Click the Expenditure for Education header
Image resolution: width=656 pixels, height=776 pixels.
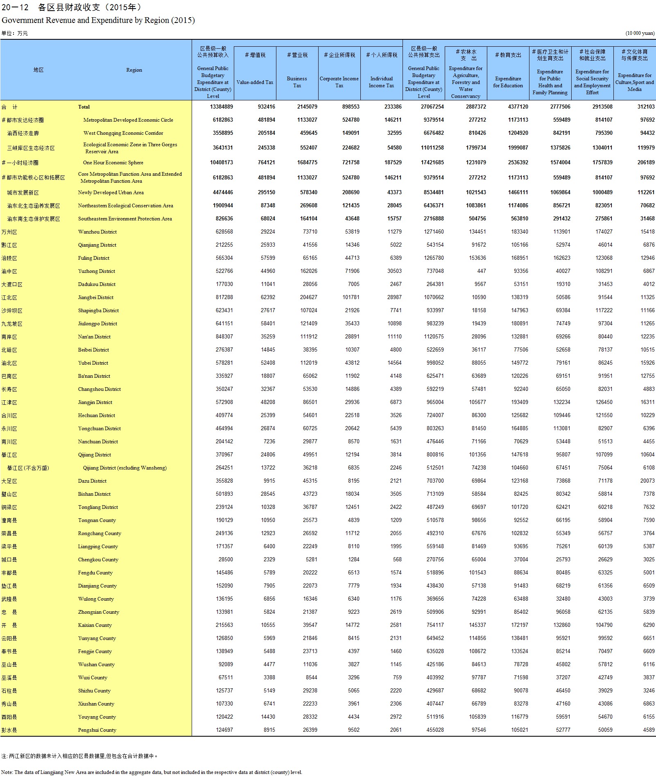[508, 82]
